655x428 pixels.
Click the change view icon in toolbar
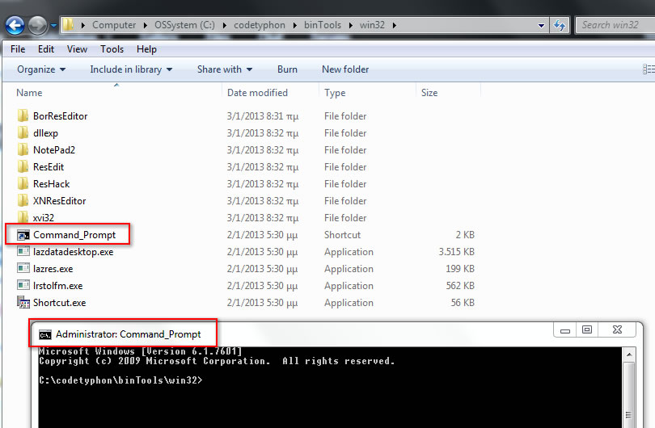[649, 69]
